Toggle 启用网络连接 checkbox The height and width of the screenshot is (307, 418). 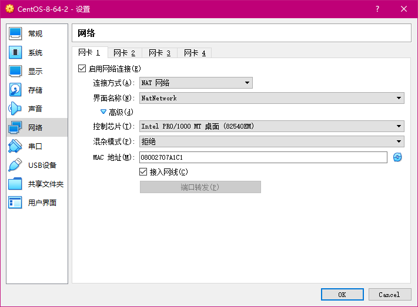coord(82,69)
